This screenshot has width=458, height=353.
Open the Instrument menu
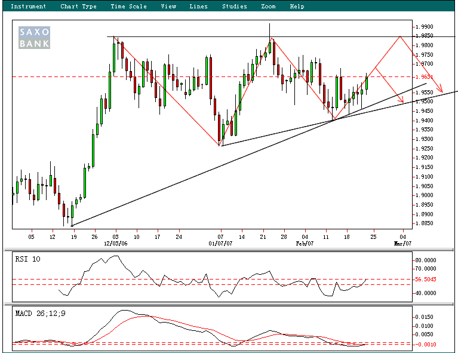click(x=28, y=6)
